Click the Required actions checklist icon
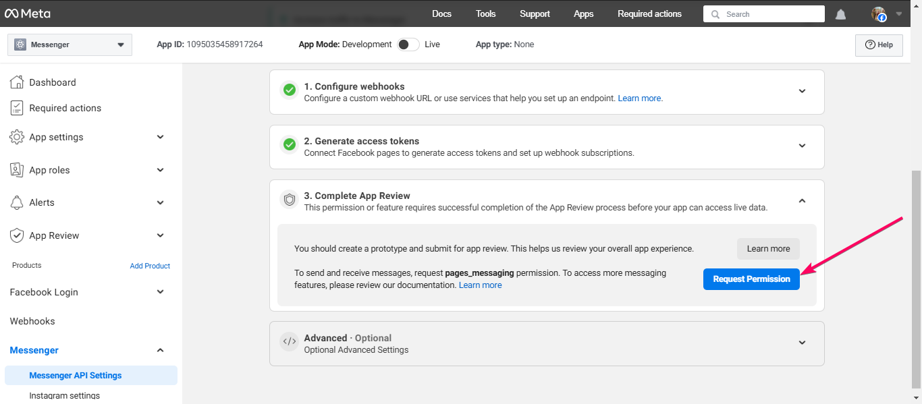This screenshot has width=922, height=404. tap(17, 108)
